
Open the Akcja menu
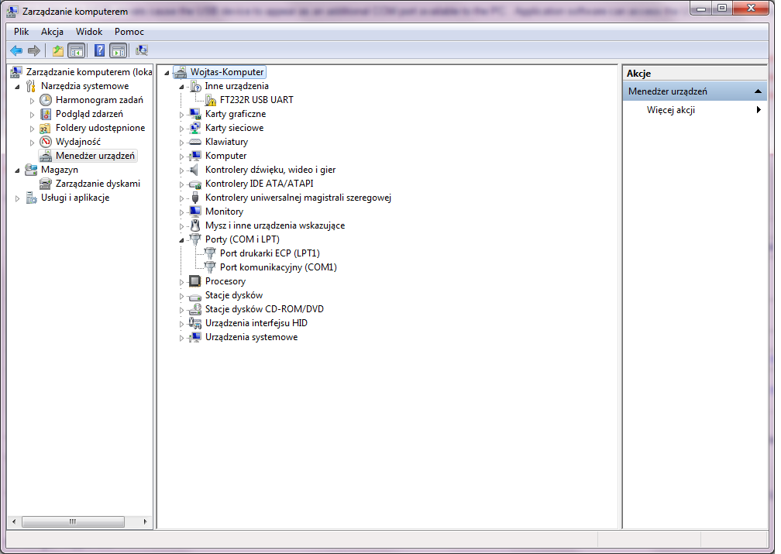pos(53,32)
